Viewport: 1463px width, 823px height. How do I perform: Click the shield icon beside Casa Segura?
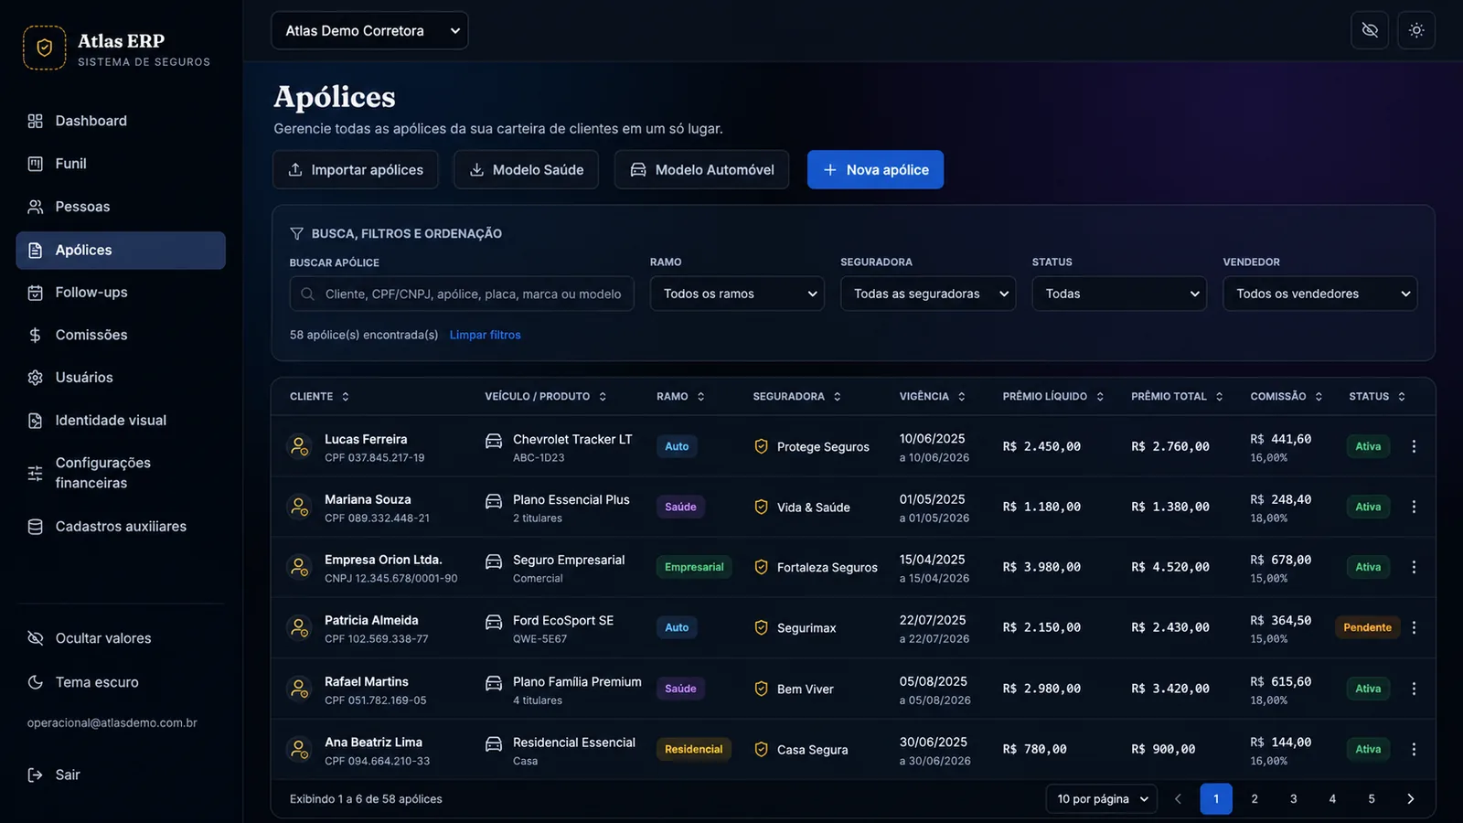pos(761,749)
